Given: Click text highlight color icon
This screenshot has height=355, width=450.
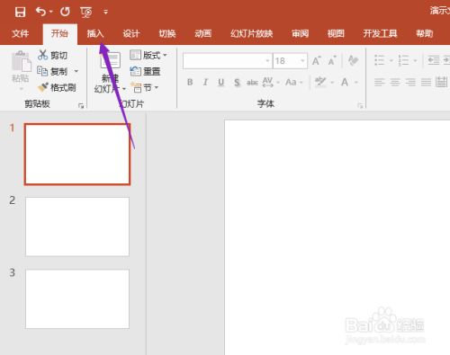Looking at the screenshot, I should pos(320,82).
